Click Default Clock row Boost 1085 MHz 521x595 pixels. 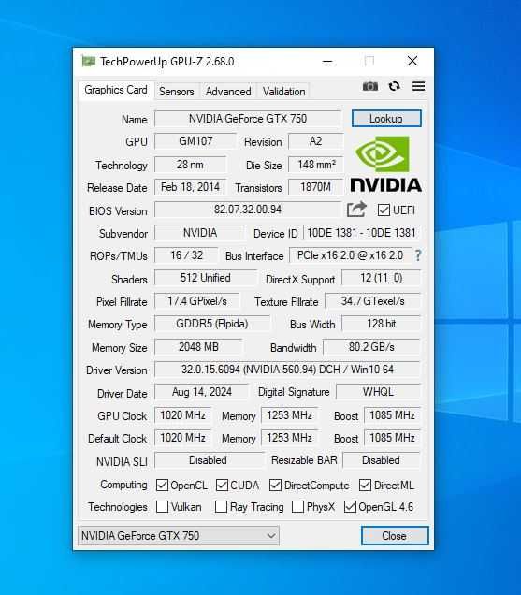click(x=392, y=437)
